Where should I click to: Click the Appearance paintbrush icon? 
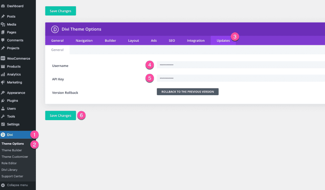tap(3, 93)
